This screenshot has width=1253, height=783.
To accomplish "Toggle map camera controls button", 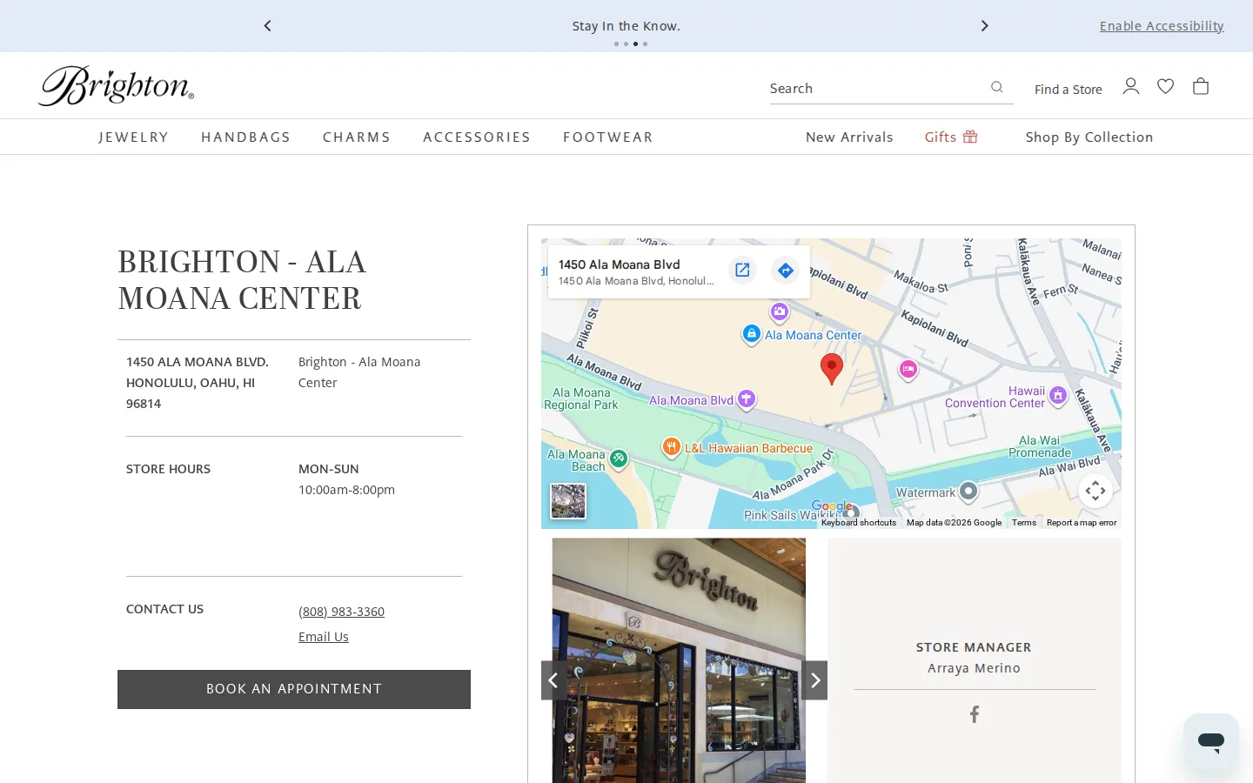I will [x=1096, y=491].
